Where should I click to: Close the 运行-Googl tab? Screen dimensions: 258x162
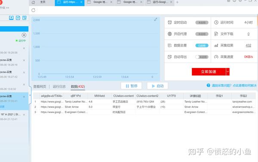pyautogui.click(x=171, y=2)
